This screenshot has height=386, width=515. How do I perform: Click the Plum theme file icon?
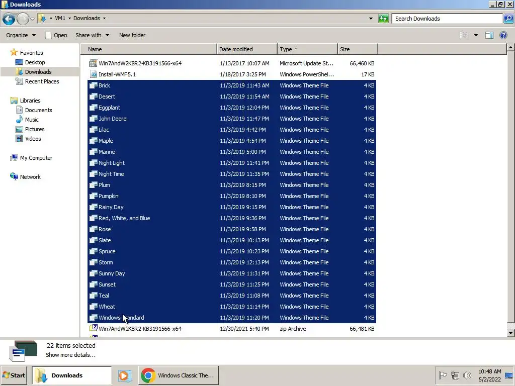(x=94, y=185)
